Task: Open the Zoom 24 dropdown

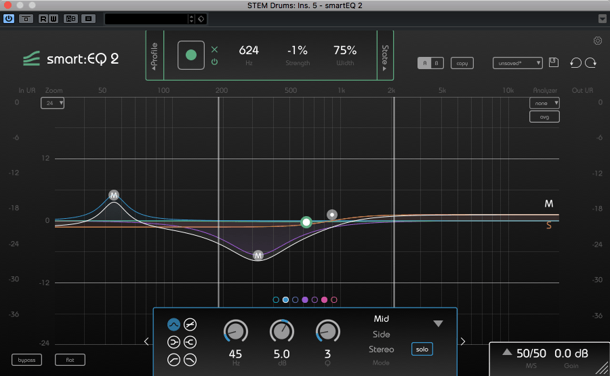Action: click(52, 103)
